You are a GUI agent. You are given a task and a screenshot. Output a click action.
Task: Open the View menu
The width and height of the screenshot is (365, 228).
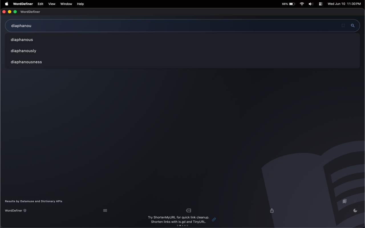(52, 4)
